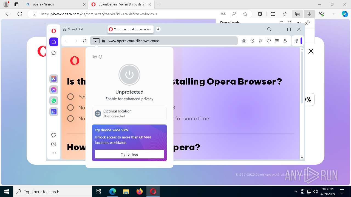Screen dimensions: 351x197
Task: Click the VPN feedback smiley icon
Action: click(95, 57)
